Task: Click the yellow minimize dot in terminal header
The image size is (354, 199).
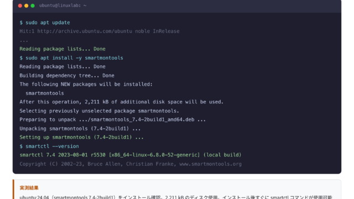Action: [x=26, y=6]
